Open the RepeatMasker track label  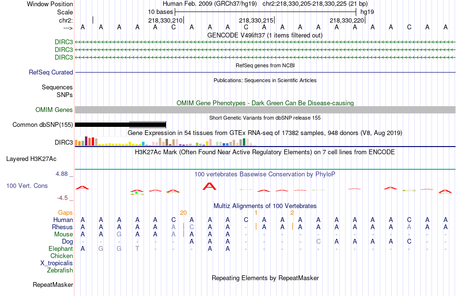point(53,284)
